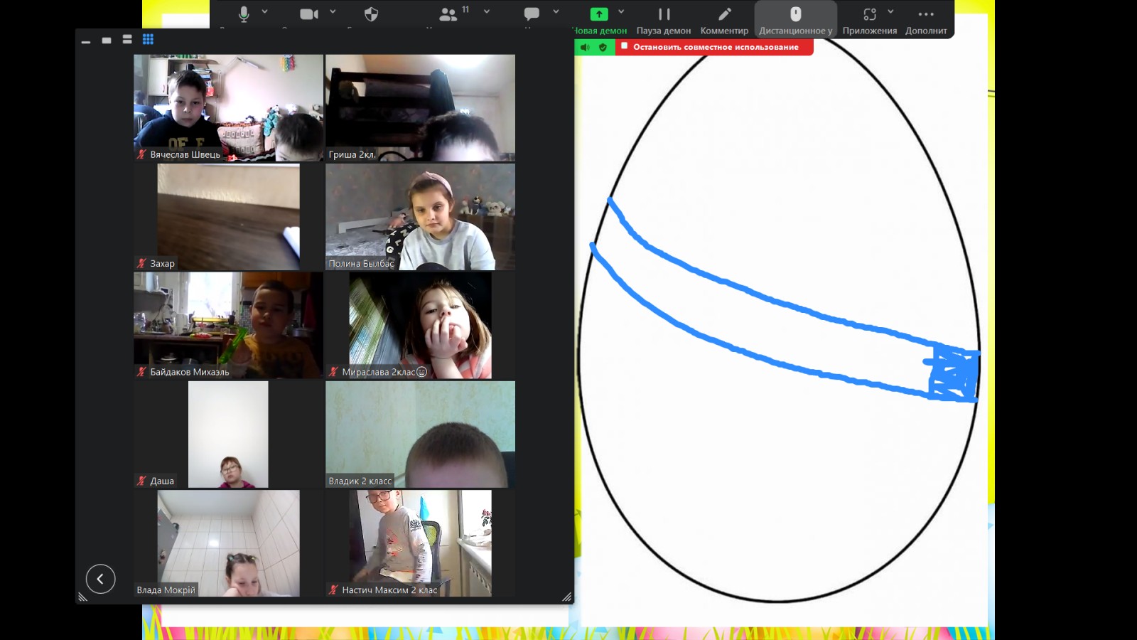Click the bottom-right resize grip of video panel
This screenshot has height=640, width=1137.
click(567, 597)
